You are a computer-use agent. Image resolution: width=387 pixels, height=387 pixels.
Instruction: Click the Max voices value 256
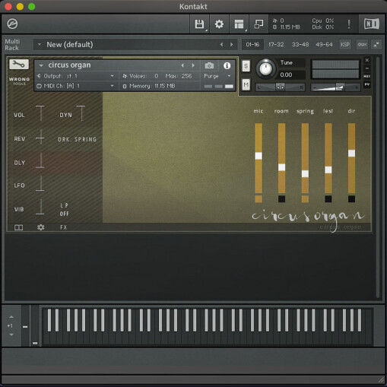click(186, 76)
